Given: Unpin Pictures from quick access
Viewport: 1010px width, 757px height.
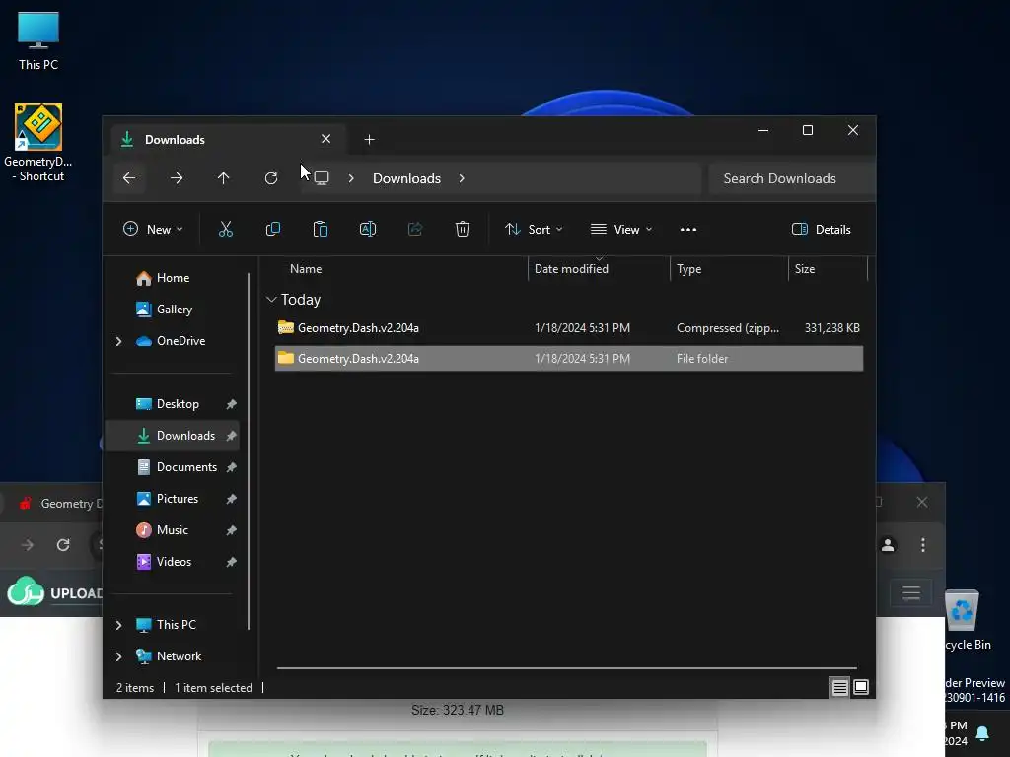Looking at the screenshot, I should click(231, 499).
